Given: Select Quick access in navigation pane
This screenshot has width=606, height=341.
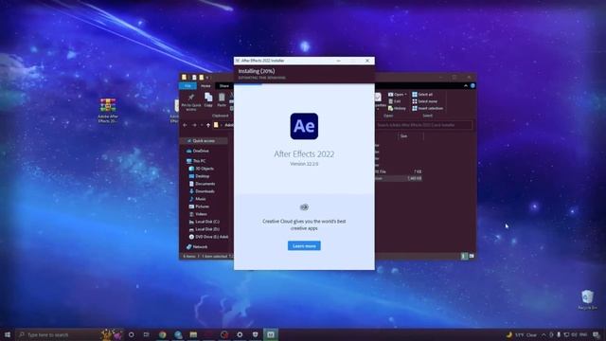Looking at the screenshot, I should pos(204,141).
